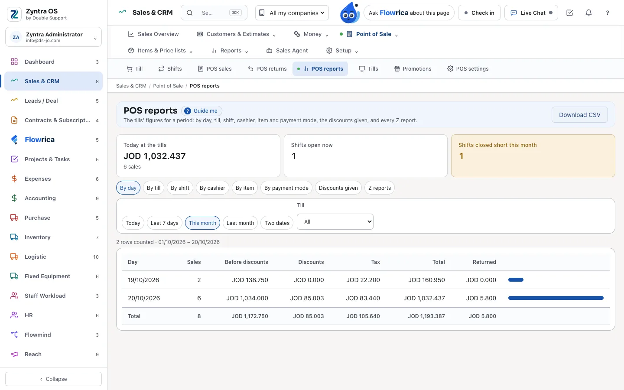Select the Last 7 days filter

(x=165, y=223)
